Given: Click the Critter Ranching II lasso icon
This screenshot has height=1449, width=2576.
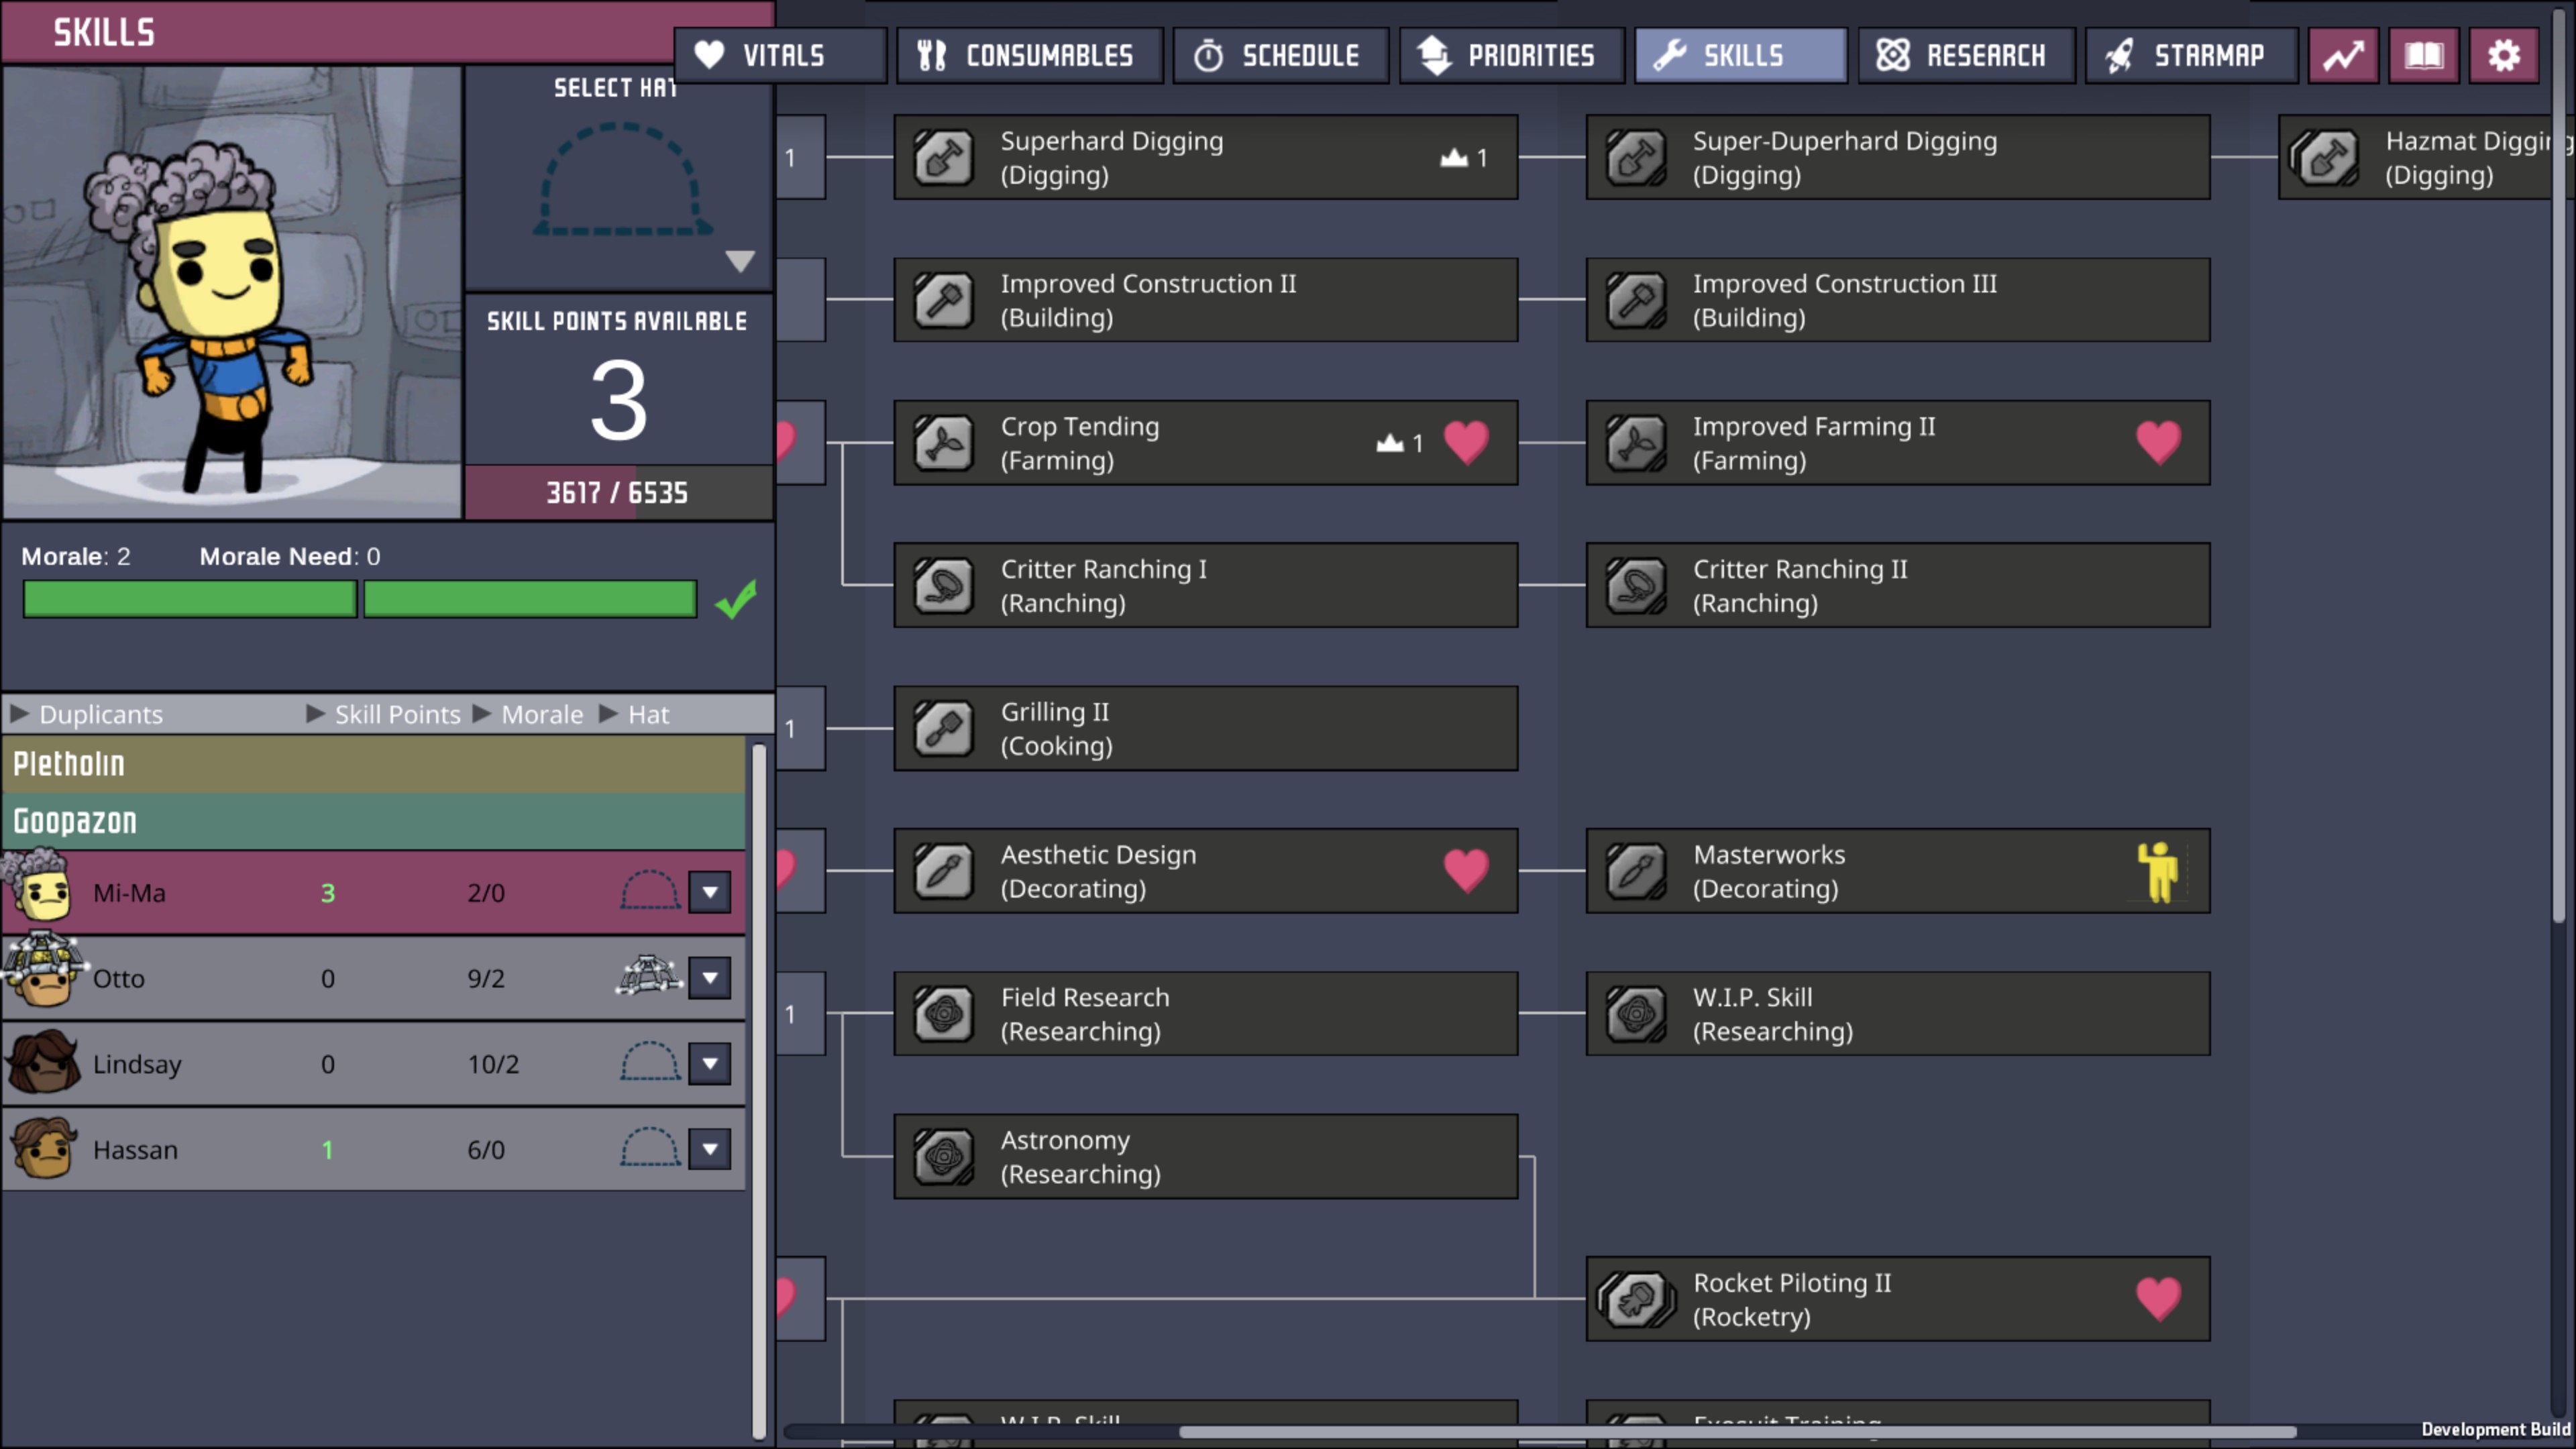Looking at the screenshot, I should pyautogui.click(x=1636, y=586).
